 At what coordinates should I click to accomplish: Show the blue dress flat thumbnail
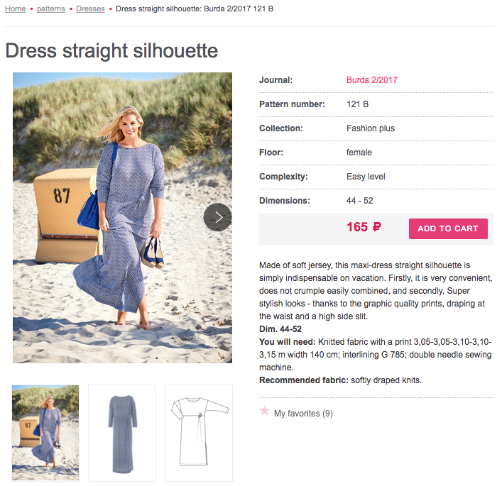pyautogui.click(x=122, y=433)
